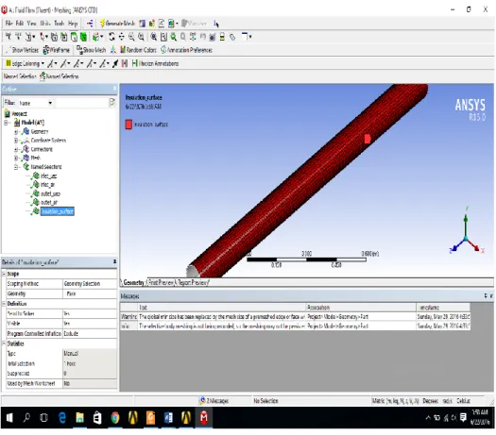
Task: Open the View menu
Action: click(x=31, y=24)
